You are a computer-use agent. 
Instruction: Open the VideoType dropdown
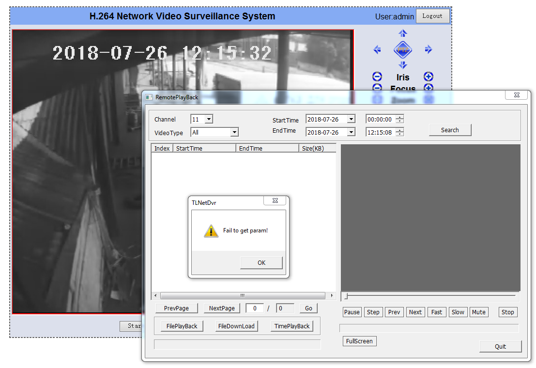(234, 132)
